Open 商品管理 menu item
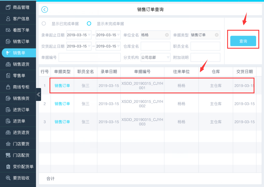This screenshot has height=187, width=264. (18, 7)
